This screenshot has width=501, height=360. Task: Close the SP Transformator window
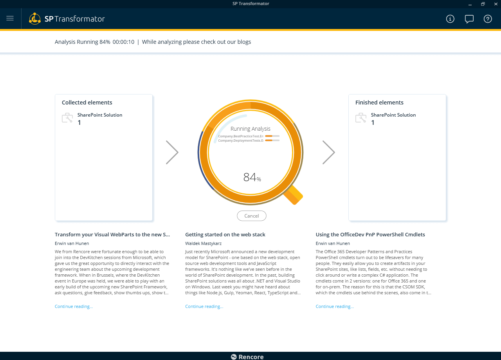(496, 4)
